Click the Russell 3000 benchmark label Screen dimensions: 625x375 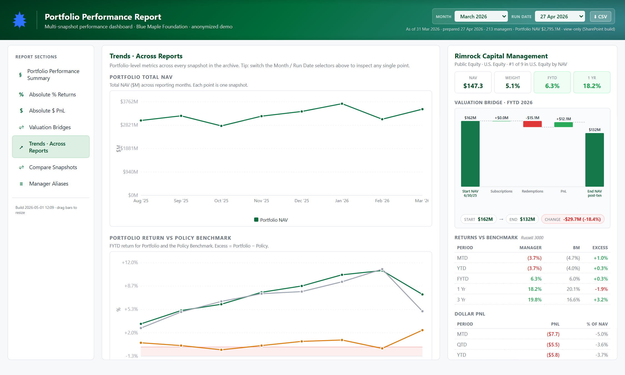pyautogui.click(x=532, y=238)
